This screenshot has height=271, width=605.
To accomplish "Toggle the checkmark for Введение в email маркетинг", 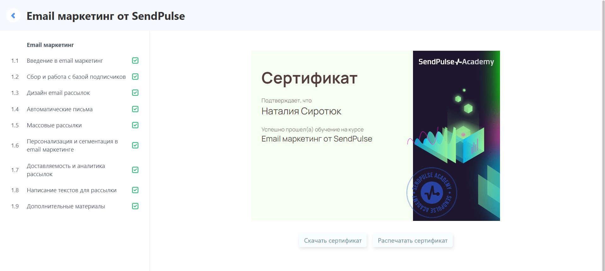I will pyautogui.click(x=135, y=61).
